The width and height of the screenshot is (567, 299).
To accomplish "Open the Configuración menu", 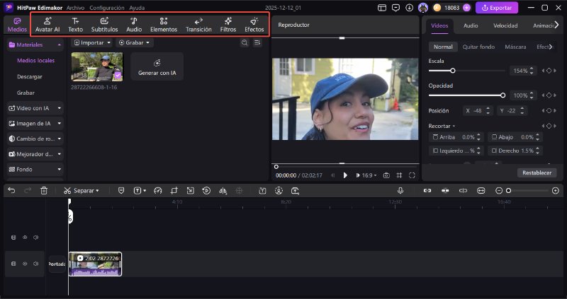I will [107, 8].
